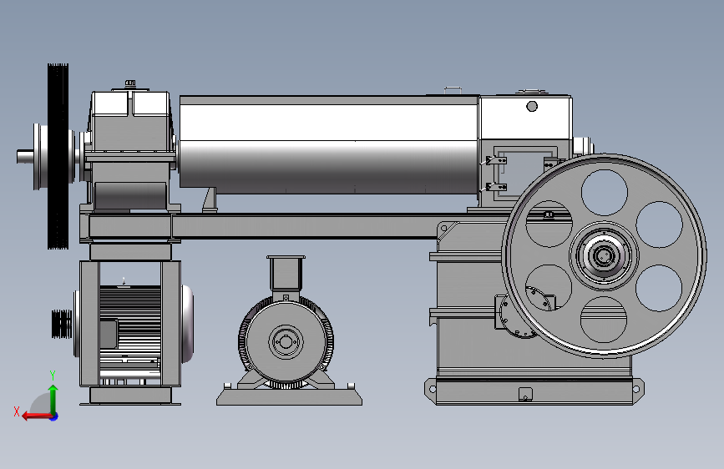Select the front-facing motor's round end cover
The height and width of the screenshot is (469, 724).
pyautogui.click(x=286, y=342)
